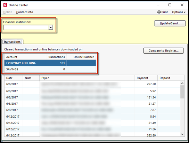Select the 131.54 payment value
The height and width of the screenshot is (143, 189).
[x=151, y=97]
